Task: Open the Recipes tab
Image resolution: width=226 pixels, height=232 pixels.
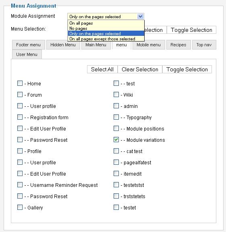Action: 178,45
